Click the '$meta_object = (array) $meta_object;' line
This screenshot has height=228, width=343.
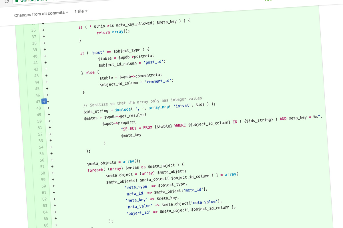(x=146, y=173)
